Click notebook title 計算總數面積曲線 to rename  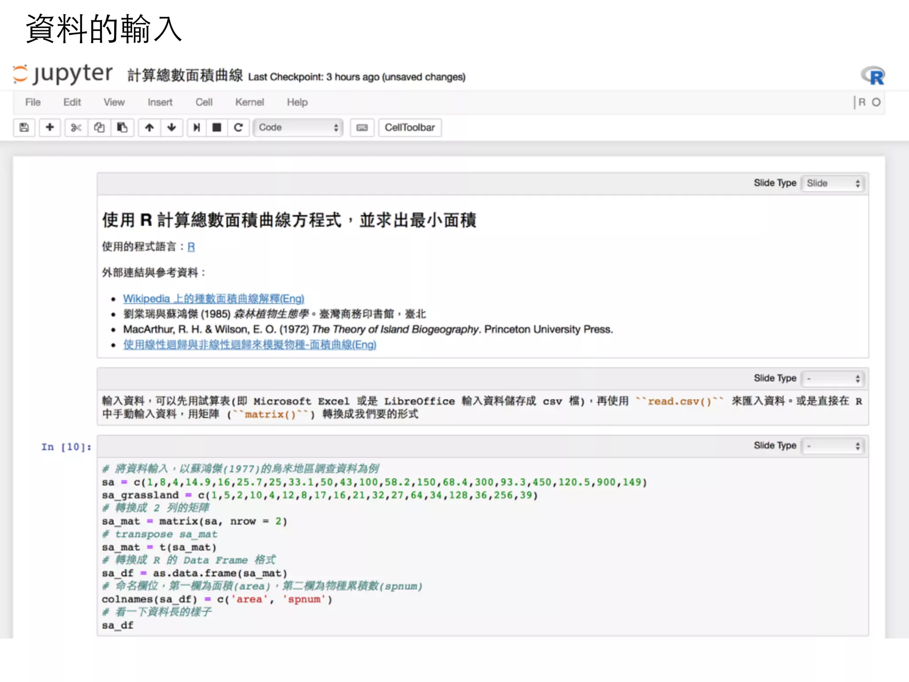click(185, 75)
